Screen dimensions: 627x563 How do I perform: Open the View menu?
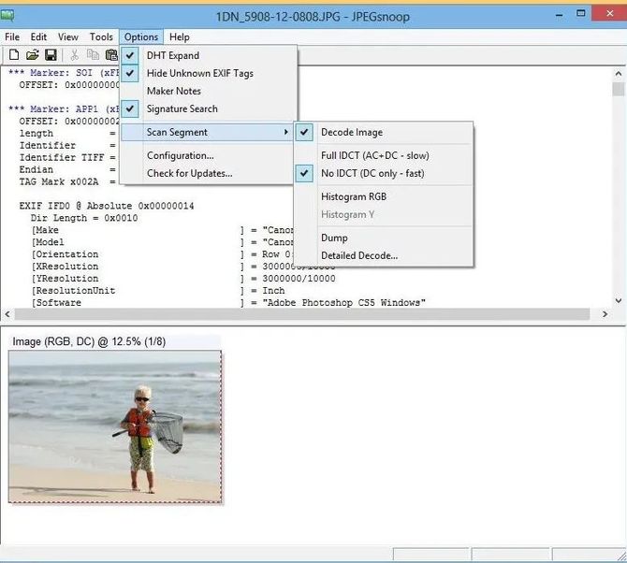[68, 37]
